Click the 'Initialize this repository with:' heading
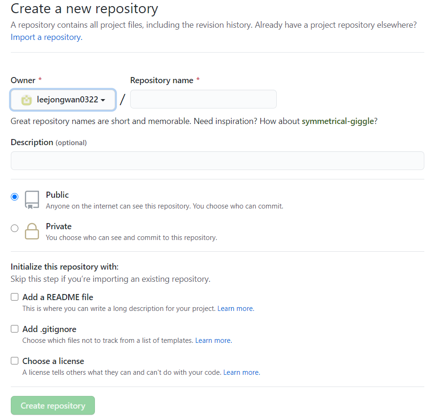445x418 pixels. (x=65, y=267)
